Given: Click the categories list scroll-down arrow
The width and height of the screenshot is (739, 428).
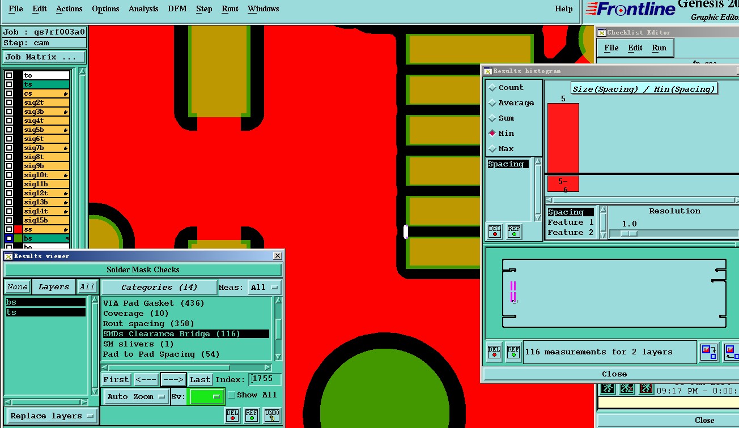Looking at the screenshot, I should coord(278,357).
